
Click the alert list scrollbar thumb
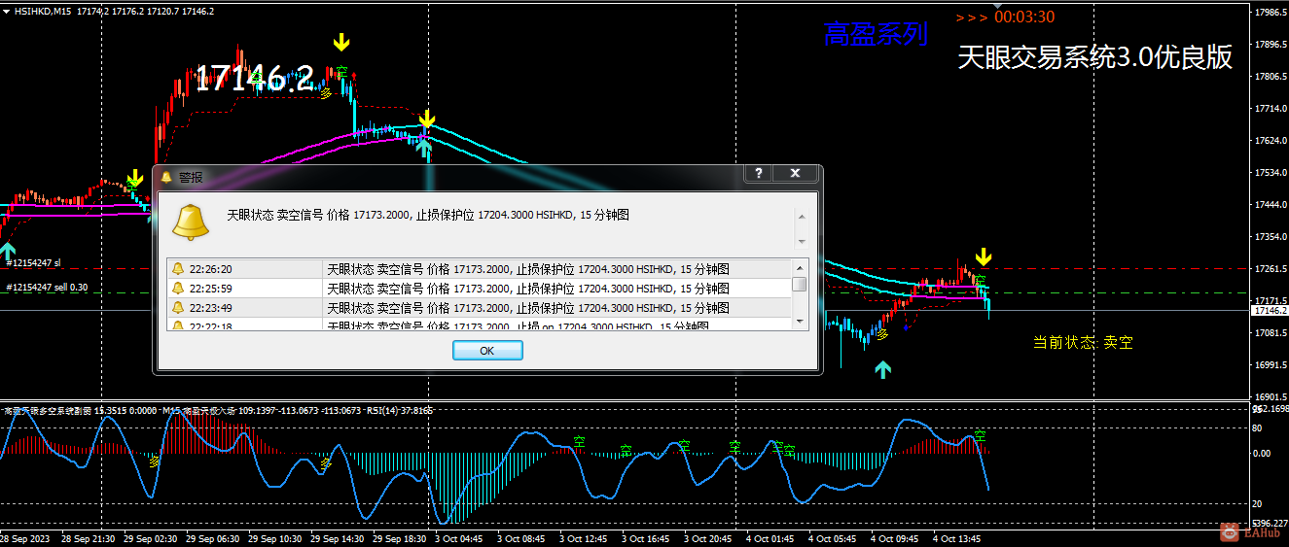coord(800,284)
